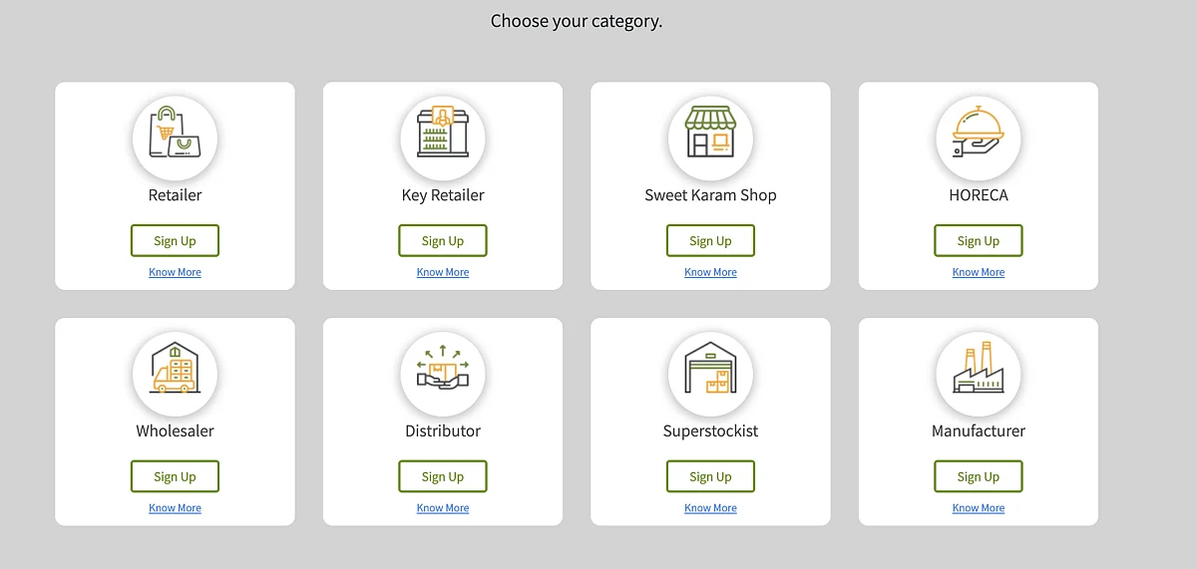Screen dimensions: 1197x569
Task: Open Know More for Superstockist
Action: [710, 508]
